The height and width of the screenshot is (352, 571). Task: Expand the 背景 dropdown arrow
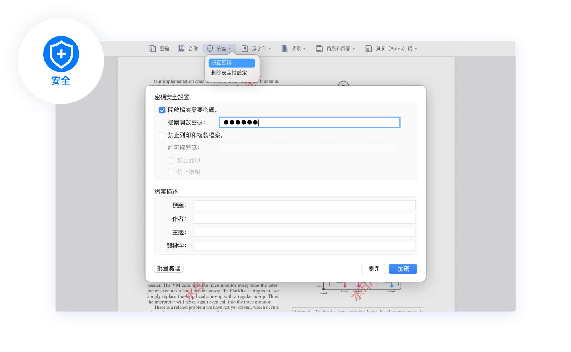[x=304, y=49]
